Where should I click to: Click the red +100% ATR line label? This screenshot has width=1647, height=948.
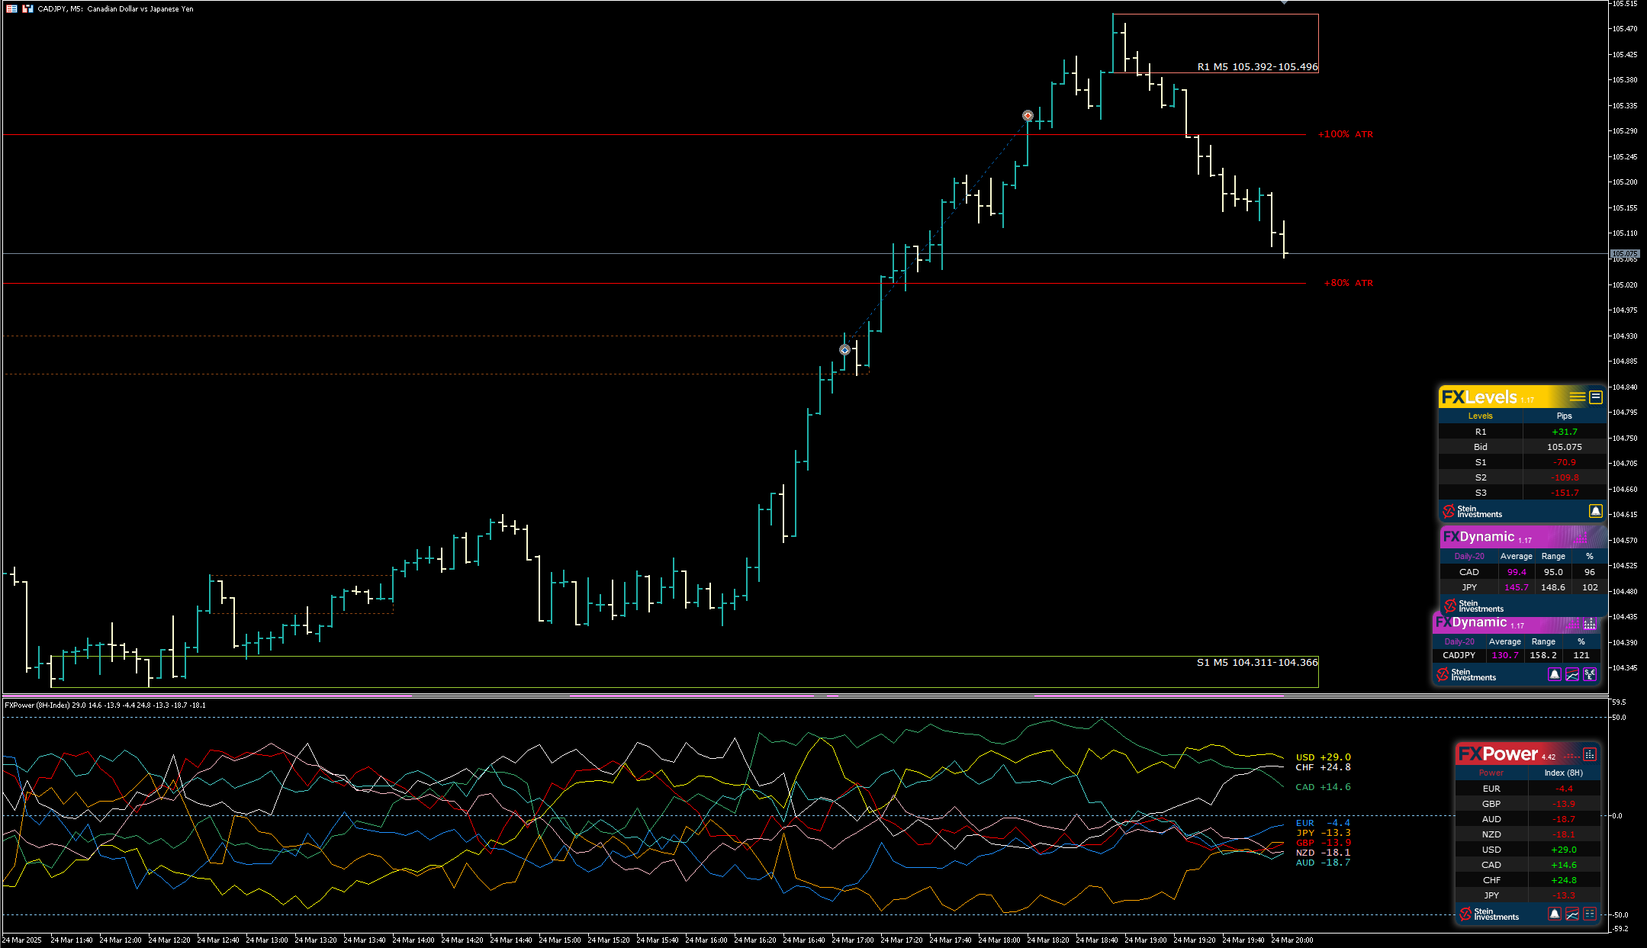point(1345,134)
